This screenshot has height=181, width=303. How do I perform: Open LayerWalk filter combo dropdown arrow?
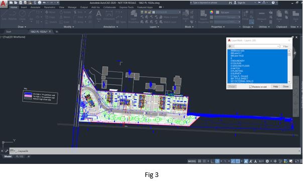pyautogui.click(x=278, y=46)
